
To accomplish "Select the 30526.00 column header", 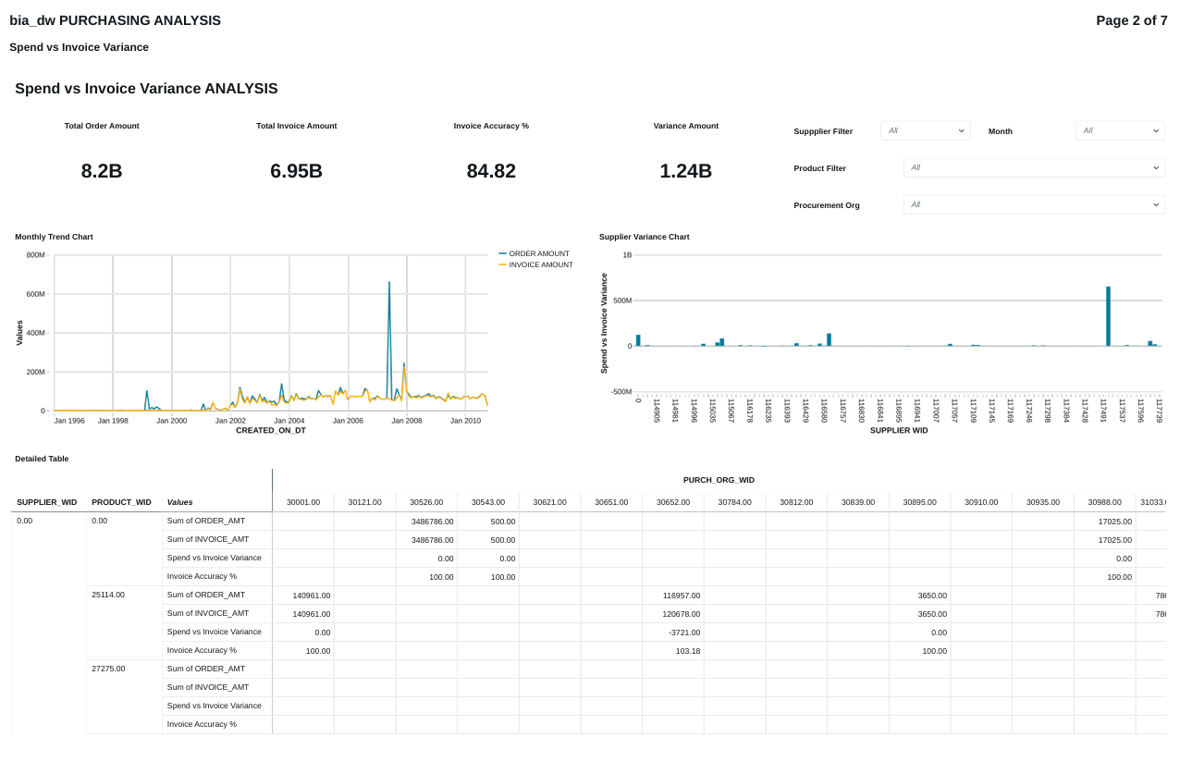I will [x=426, y=503].
